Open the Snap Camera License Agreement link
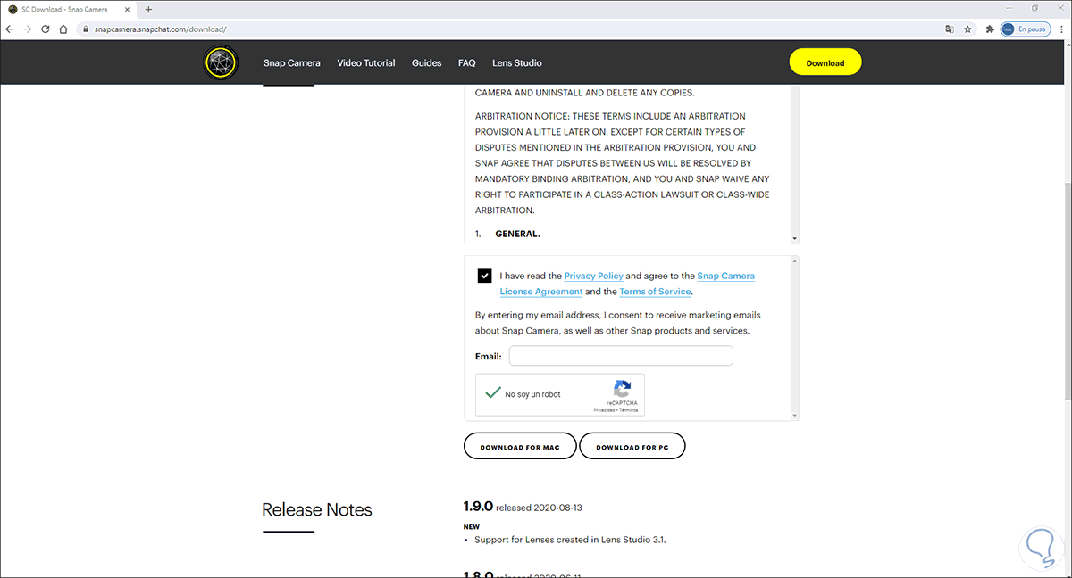 click(725, 277)
